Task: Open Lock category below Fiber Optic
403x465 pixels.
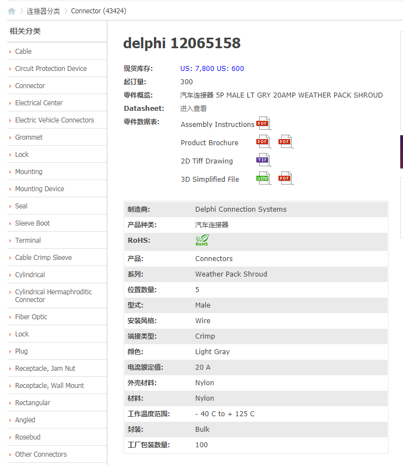Action: [x=22, y=334]
